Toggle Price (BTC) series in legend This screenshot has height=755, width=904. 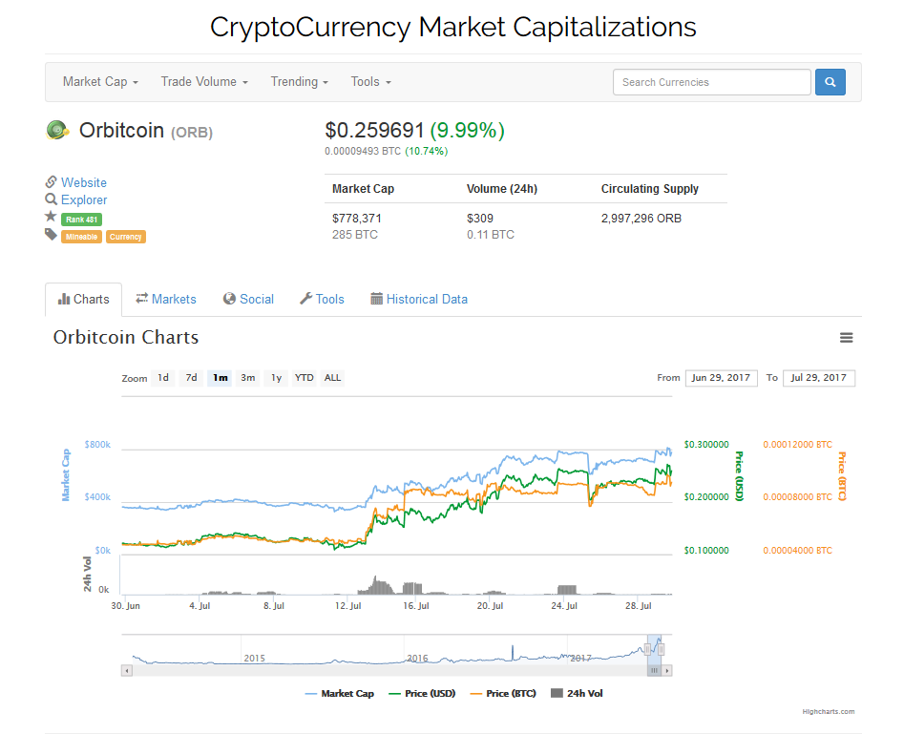pyautogui.click(x=503, y=693)
